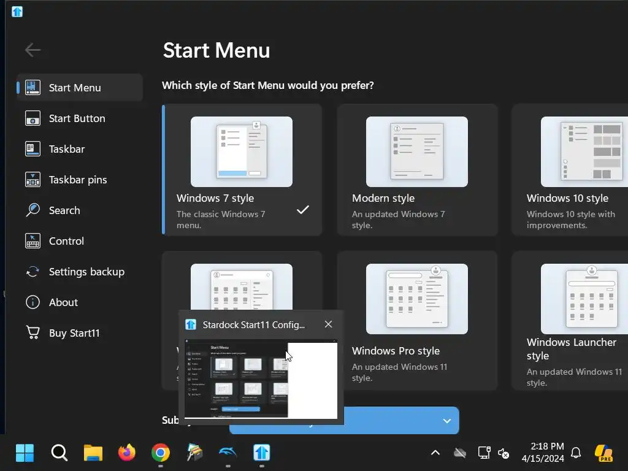Click the Modern style label
Image resolution: width=628 pixels, height=471 pixels.
point(383,198)
